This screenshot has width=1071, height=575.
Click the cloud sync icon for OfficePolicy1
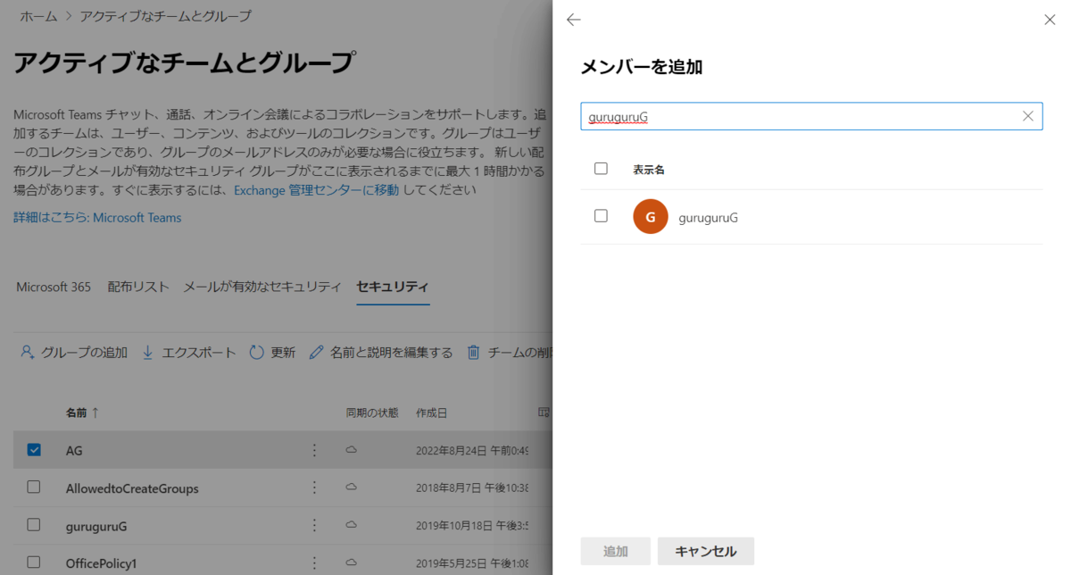[x=352, y=562]
